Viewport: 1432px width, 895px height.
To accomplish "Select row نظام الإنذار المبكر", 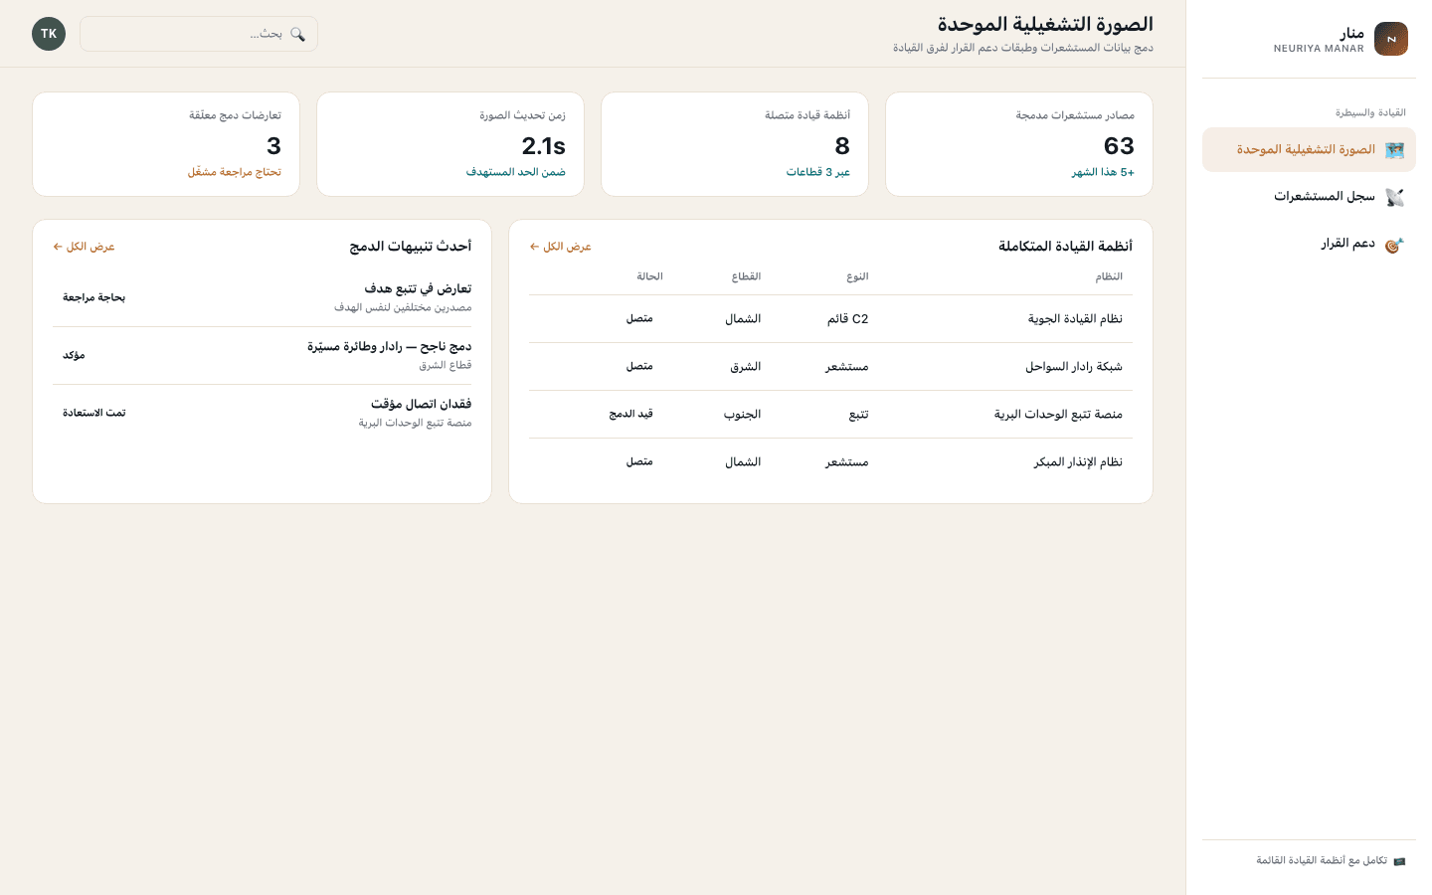I will pyautogui.click(x=830, y=462).
